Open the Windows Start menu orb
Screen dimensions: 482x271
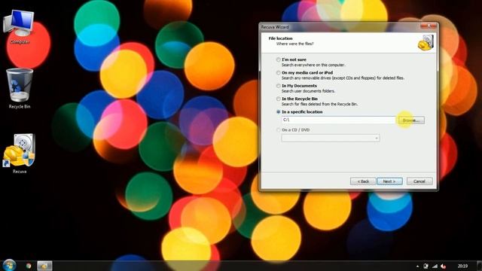(9, 265)
